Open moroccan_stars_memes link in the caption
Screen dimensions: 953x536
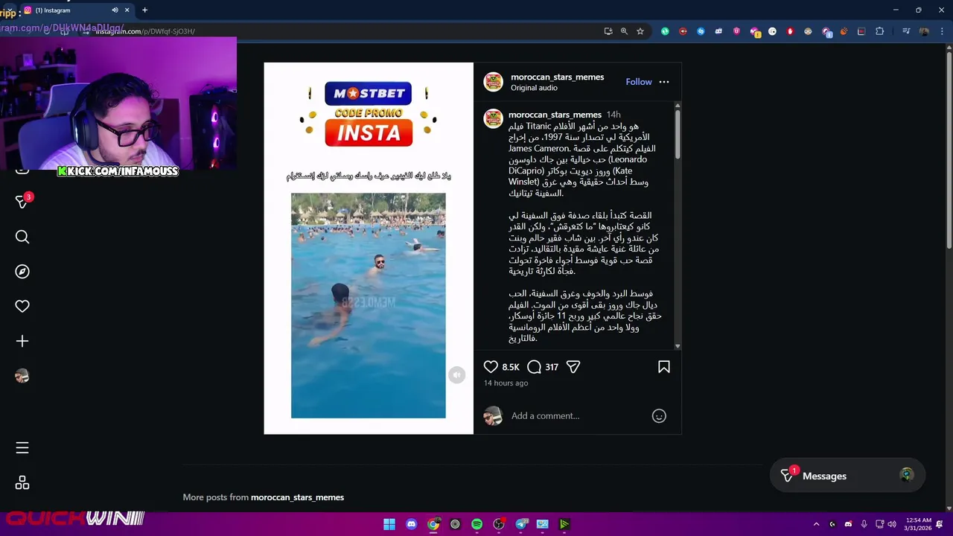pyautogui.click(x=555, y=115)
